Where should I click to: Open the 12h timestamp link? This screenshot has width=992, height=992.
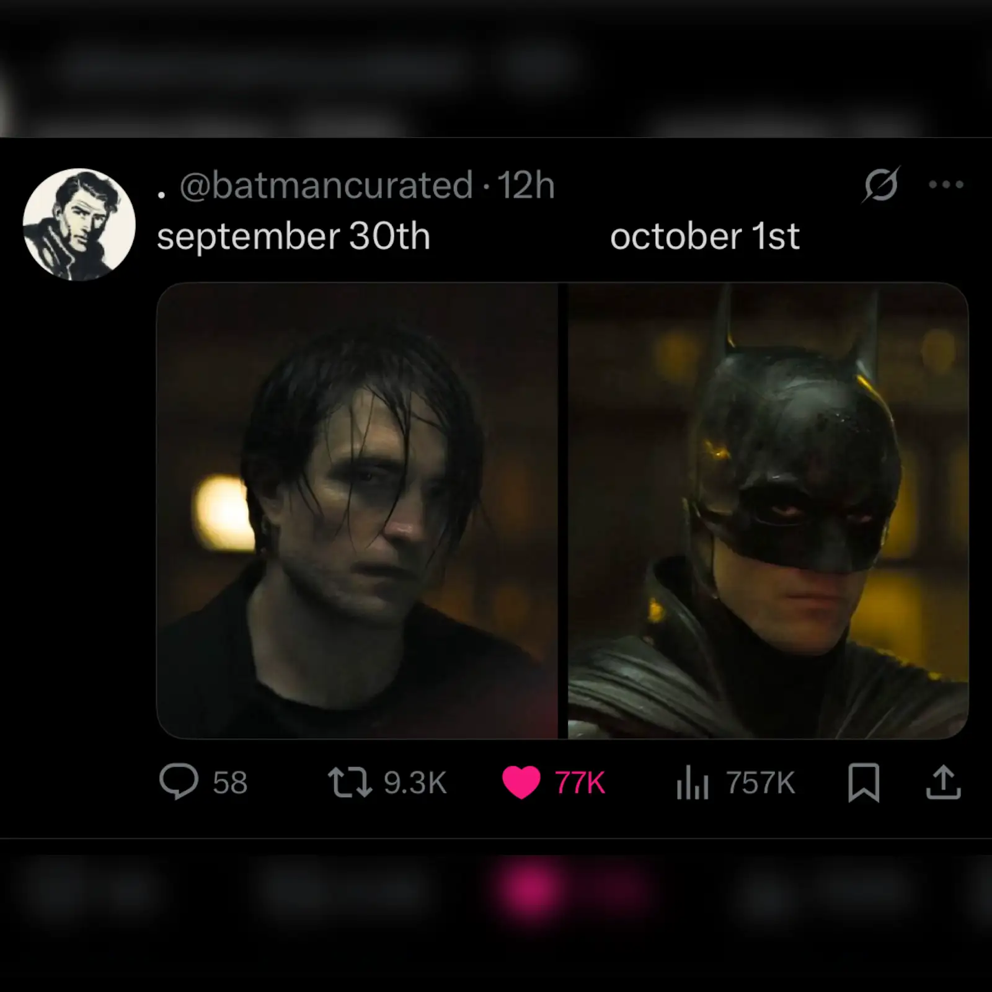pyautogui.click(x=526, y=185)
